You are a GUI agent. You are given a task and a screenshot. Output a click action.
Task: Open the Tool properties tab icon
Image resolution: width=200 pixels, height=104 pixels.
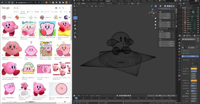(179, 39)
